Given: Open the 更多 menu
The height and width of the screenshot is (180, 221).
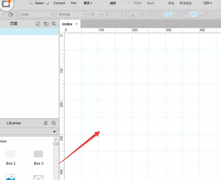Looking at the screenshot, I should [88, 3].
